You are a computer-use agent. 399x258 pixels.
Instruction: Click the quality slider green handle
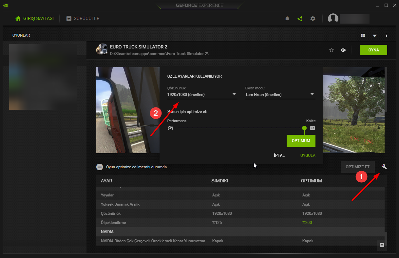(304, 128)
